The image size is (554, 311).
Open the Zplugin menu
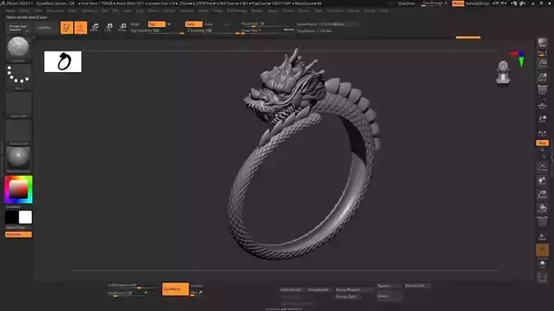coord(353,11)
